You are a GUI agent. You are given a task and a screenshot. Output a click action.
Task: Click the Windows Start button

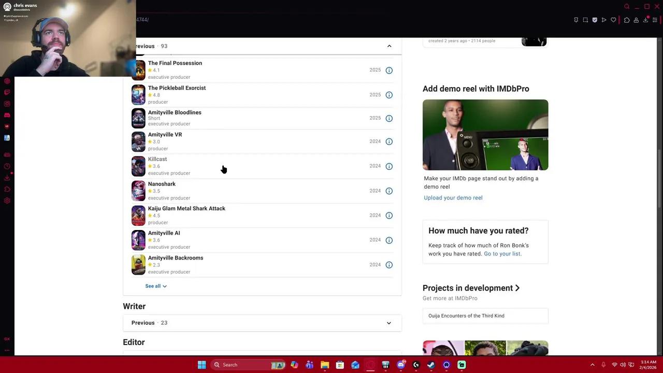[x=202, y=365]
